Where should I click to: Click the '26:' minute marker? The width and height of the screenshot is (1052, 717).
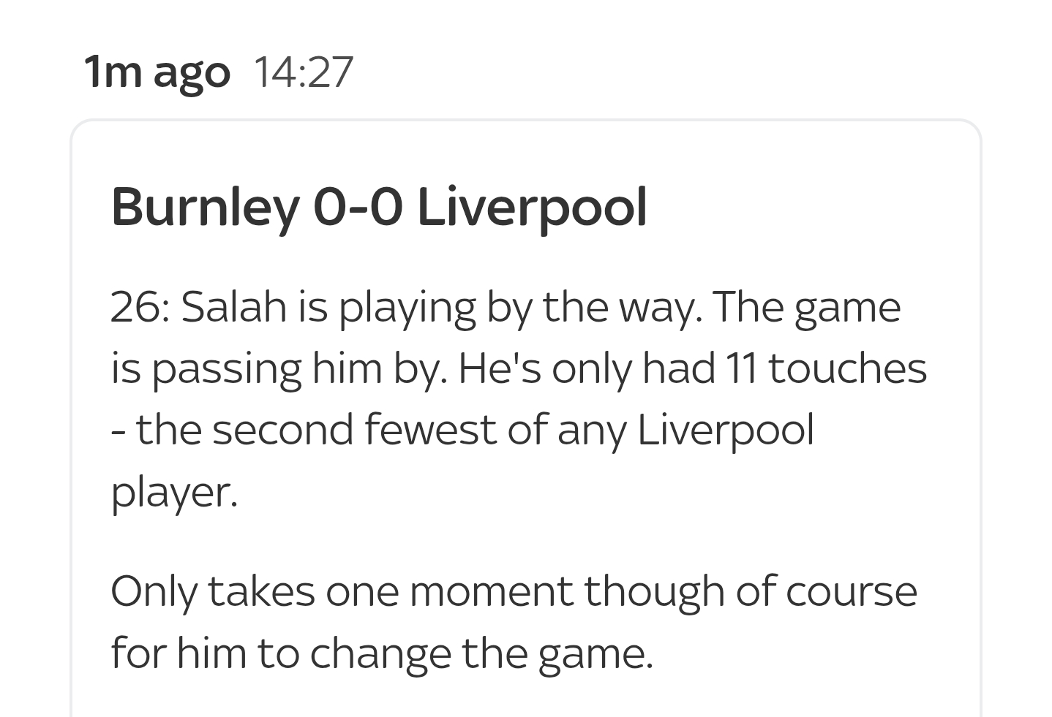[x=140, y=307]
